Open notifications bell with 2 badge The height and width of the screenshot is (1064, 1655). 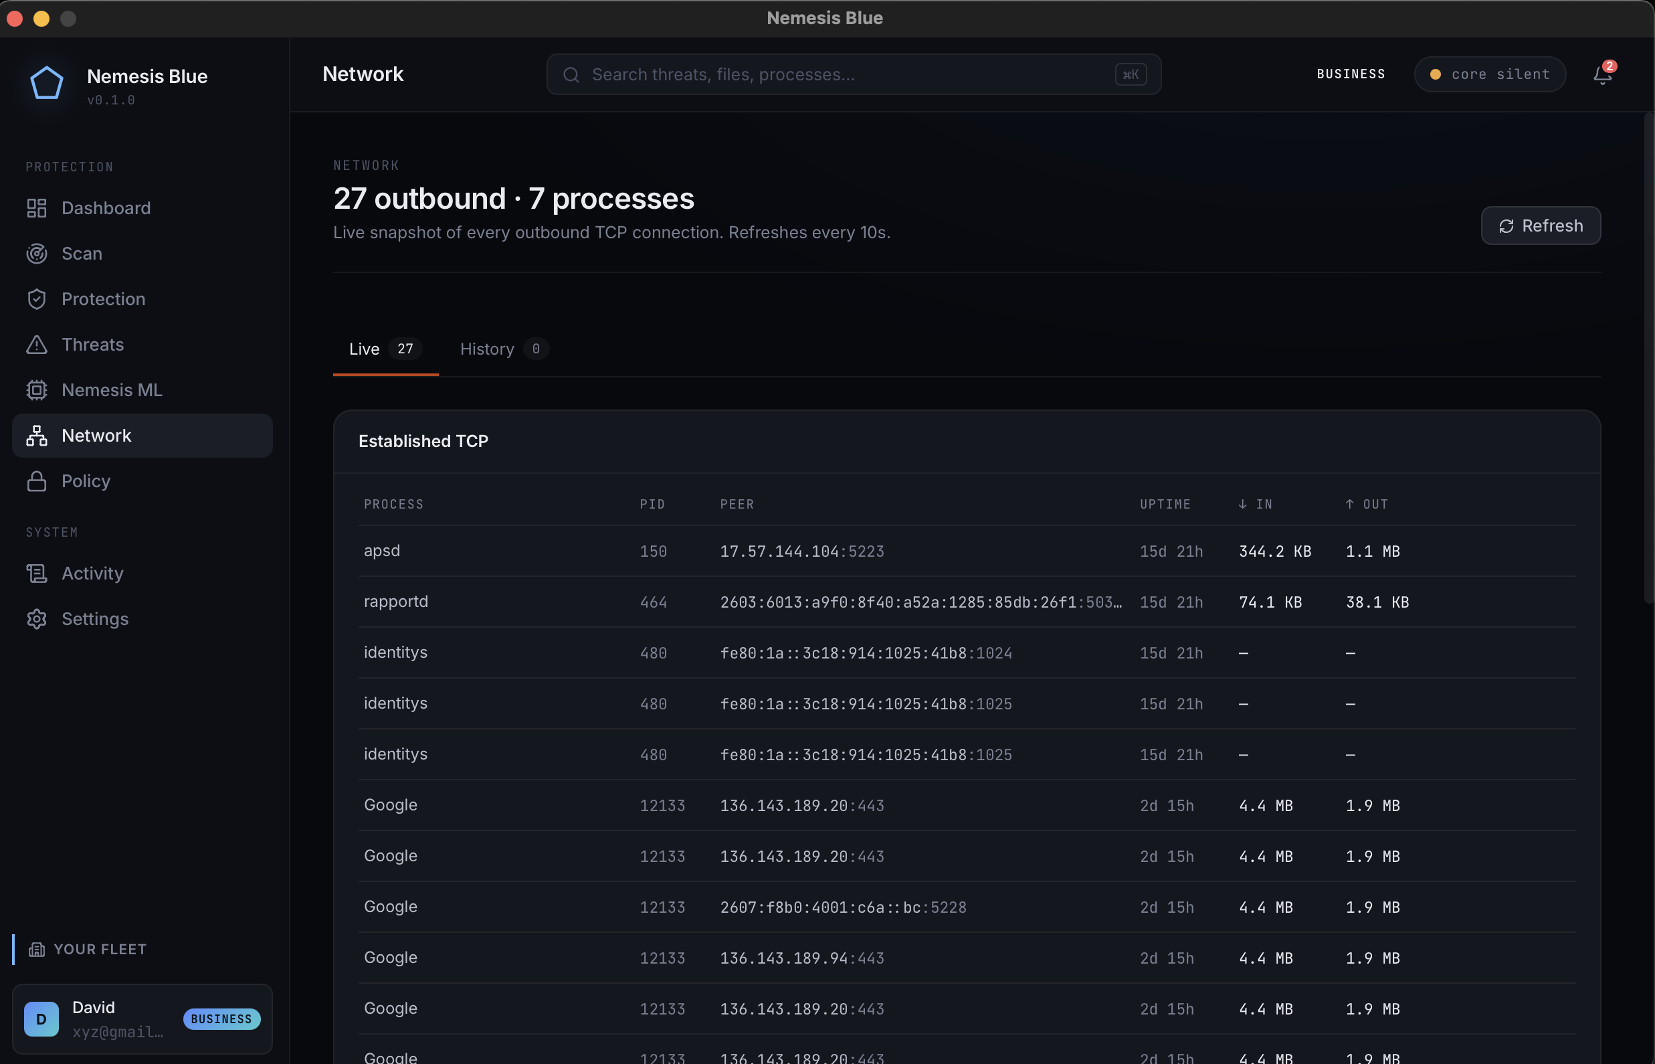tap(1603, 74)
